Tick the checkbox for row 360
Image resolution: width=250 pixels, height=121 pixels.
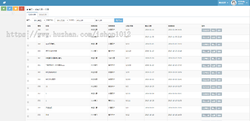tap(28, 74)
